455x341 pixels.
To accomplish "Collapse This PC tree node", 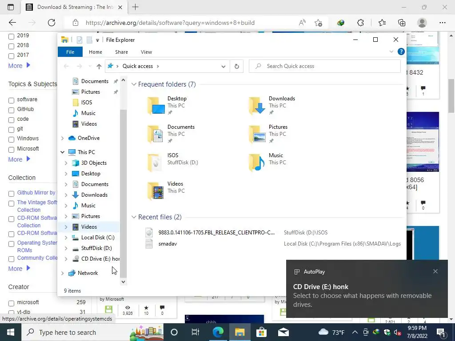I will (x=62, y=152).
